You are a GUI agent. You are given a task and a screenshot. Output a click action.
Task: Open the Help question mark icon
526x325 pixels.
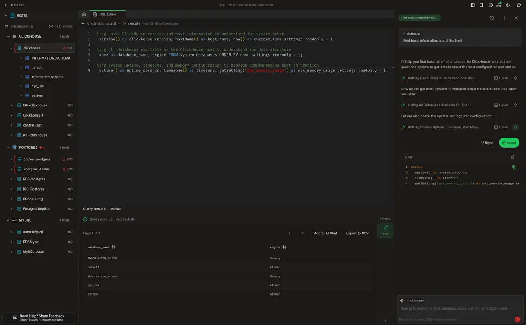[518, 5]
